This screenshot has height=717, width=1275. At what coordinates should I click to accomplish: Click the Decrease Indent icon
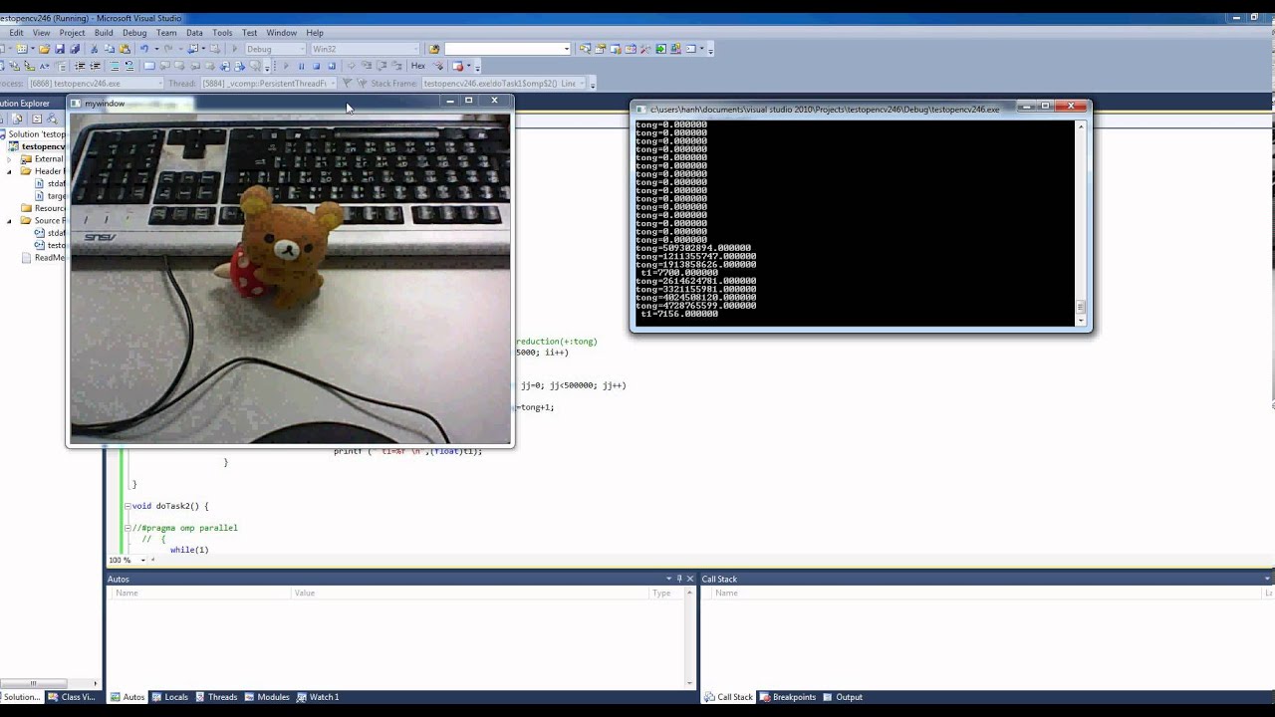pos(80,66)
